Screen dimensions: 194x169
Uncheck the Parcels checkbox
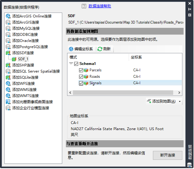81,70
